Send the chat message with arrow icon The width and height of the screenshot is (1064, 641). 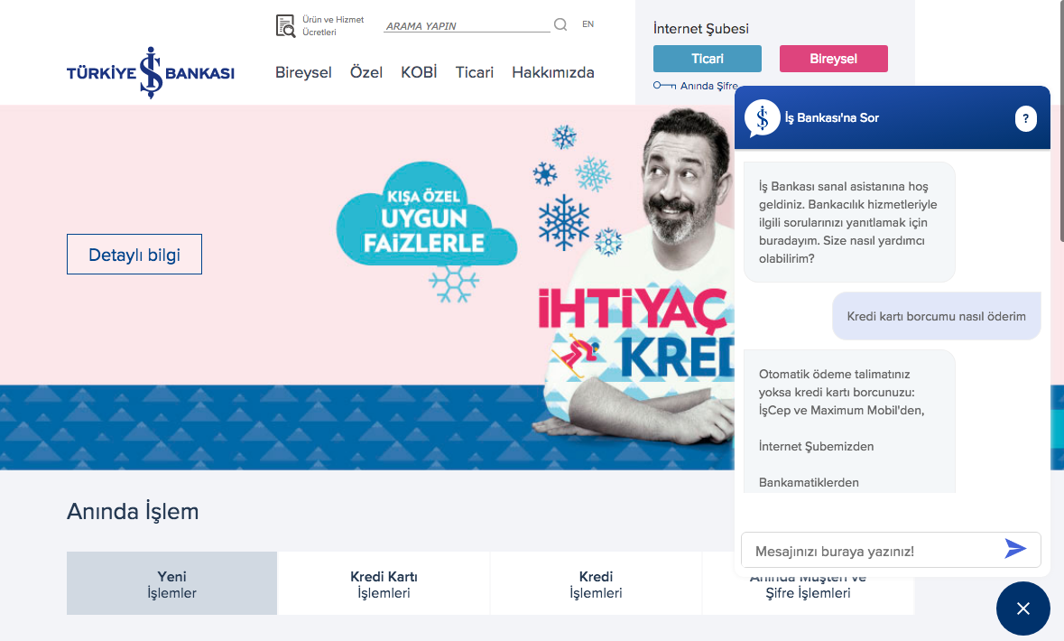pyautogui.click(x=1015, y=549)
